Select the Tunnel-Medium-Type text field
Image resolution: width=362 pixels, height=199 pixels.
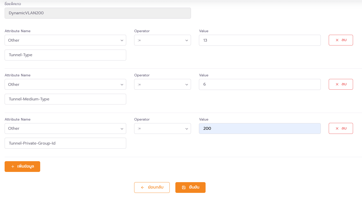(65, 99)
